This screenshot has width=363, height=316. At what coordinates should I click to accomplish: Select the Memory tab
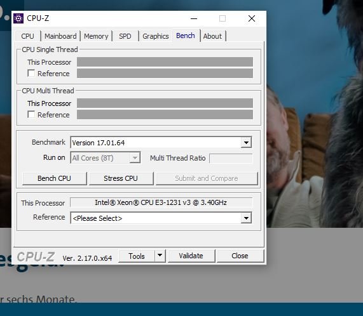click(96, 36)
